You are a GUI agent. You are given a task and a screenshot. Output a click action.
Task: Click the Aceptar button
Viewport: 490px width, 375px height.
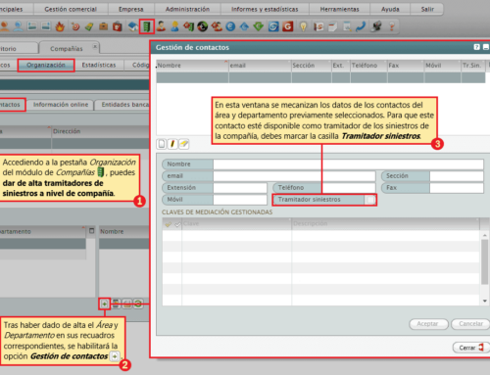pos(427,324)
